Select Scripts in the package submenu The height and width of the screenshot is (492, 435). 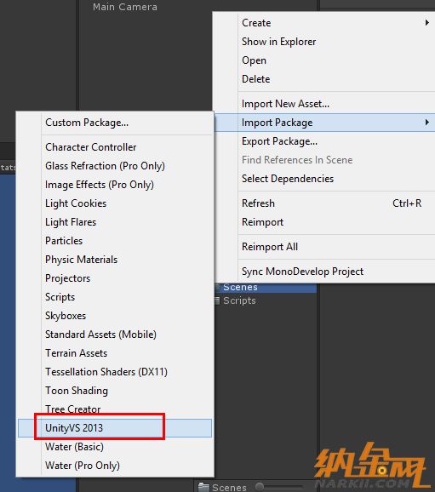115,297
